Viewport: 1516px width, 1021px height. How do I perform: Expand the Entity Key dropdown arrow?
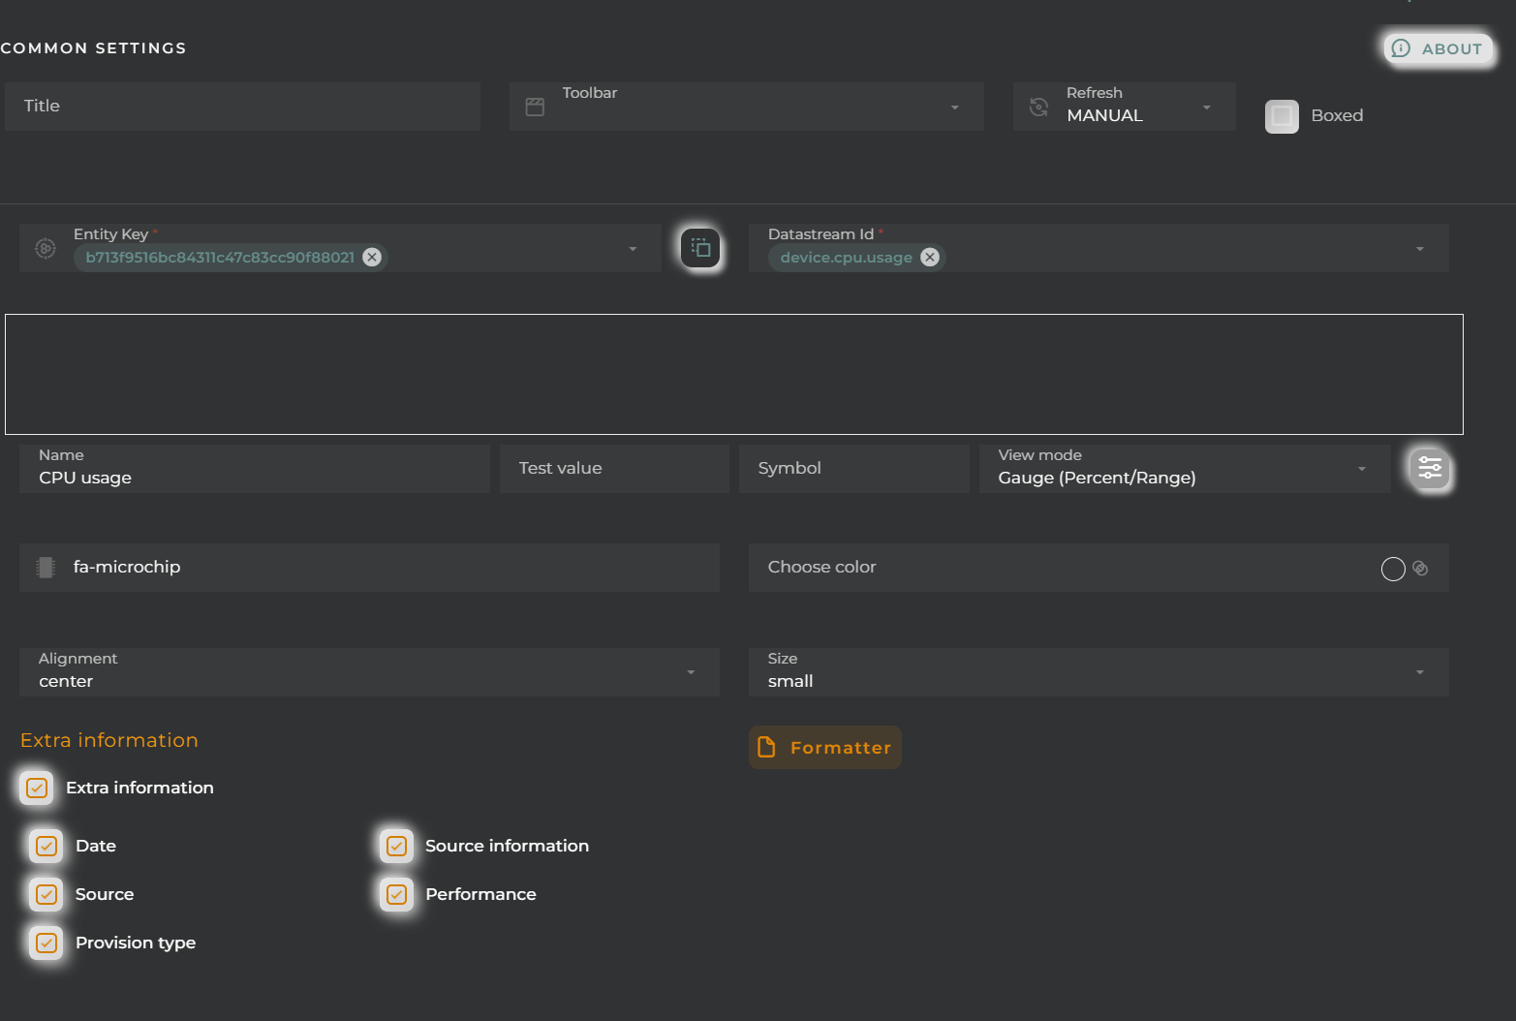pyautogui.click(x=633, y=249)
